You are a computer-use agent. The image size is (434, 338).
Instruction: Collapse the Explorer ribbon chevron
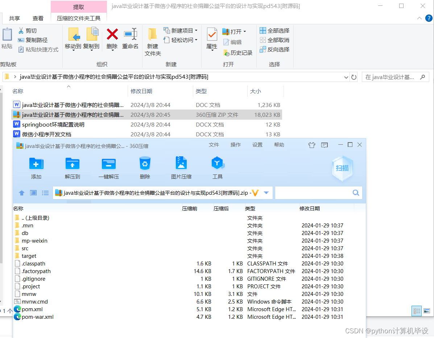(419, 18)
